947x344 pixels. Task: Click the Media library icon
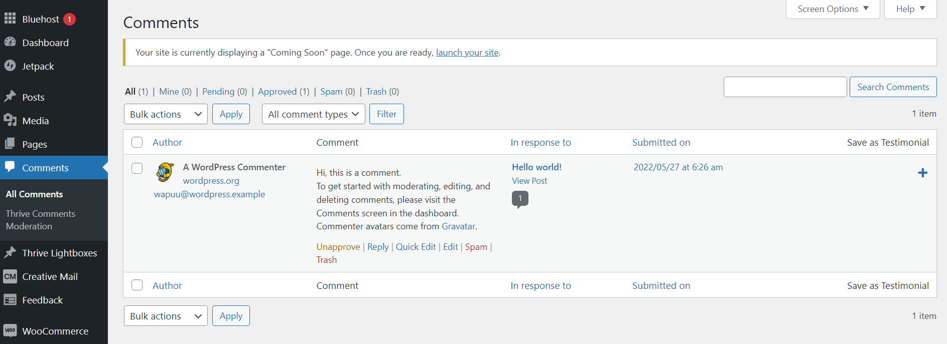[x=10, y=120]
